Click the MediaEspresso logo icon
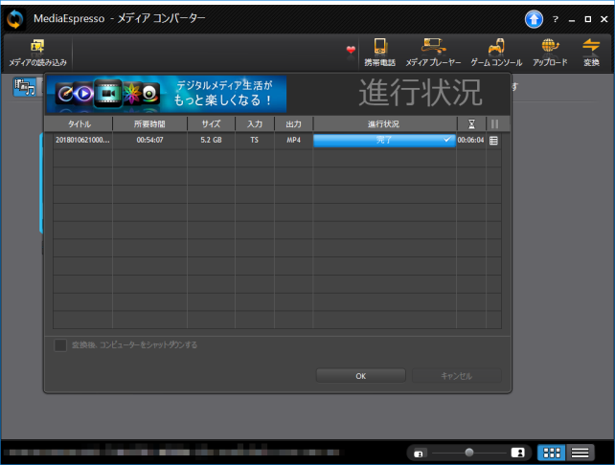The image size is (615, 465). tap(15, 19)
